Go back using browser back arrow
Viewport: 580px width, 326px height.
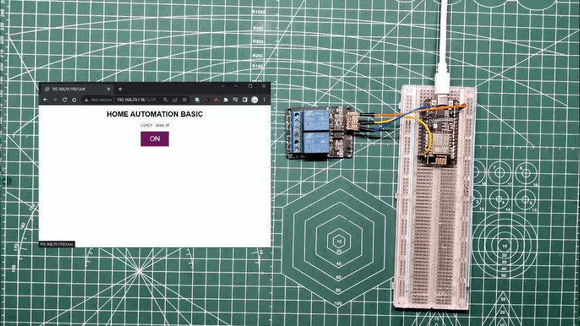tap(46, 100)
